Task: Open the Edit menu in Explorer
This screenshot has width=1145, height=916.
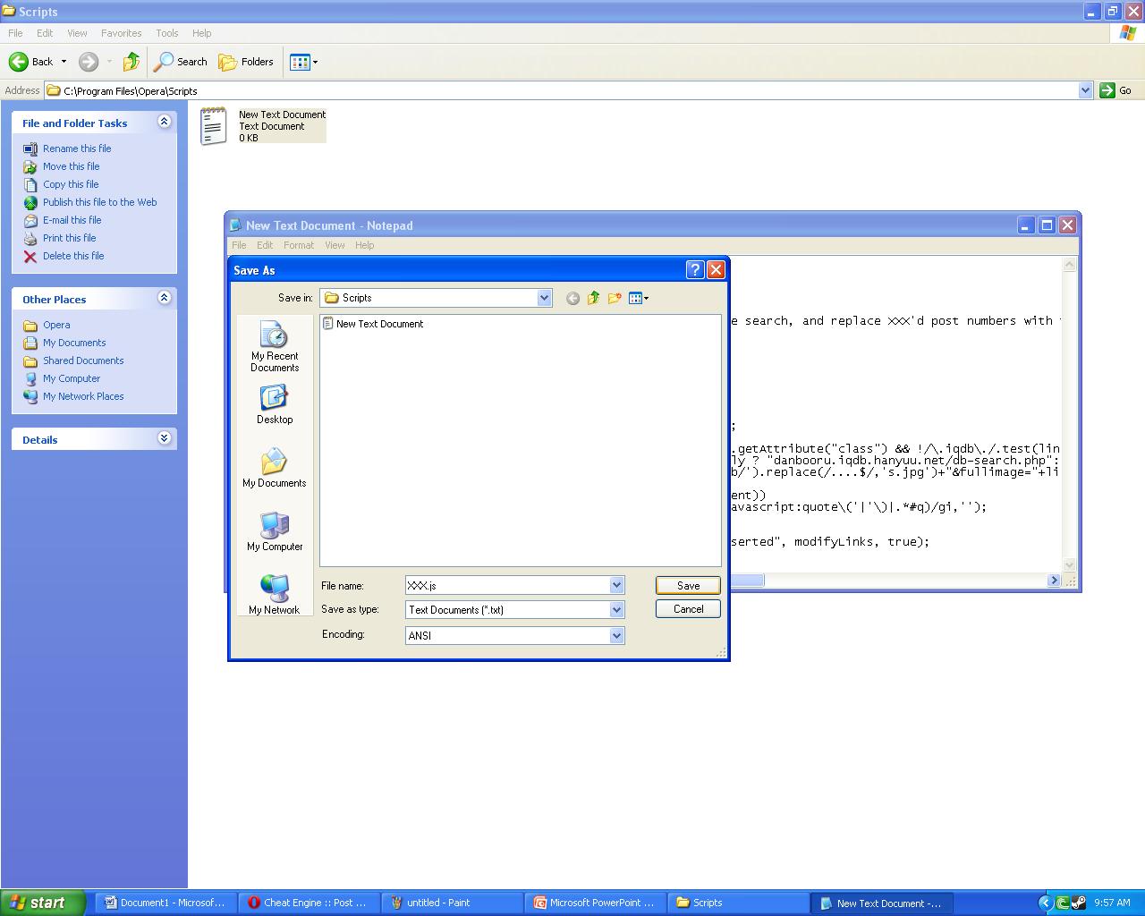Action: pyautogui.click(x=45, y=33)
